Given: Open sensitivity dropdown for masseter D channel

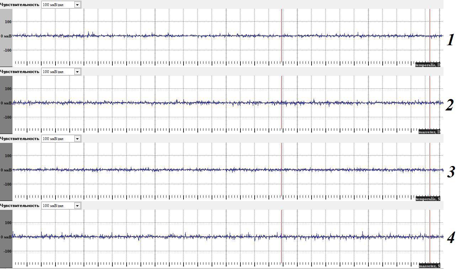Looking at the screenshot, I should (x=77, y=72).
